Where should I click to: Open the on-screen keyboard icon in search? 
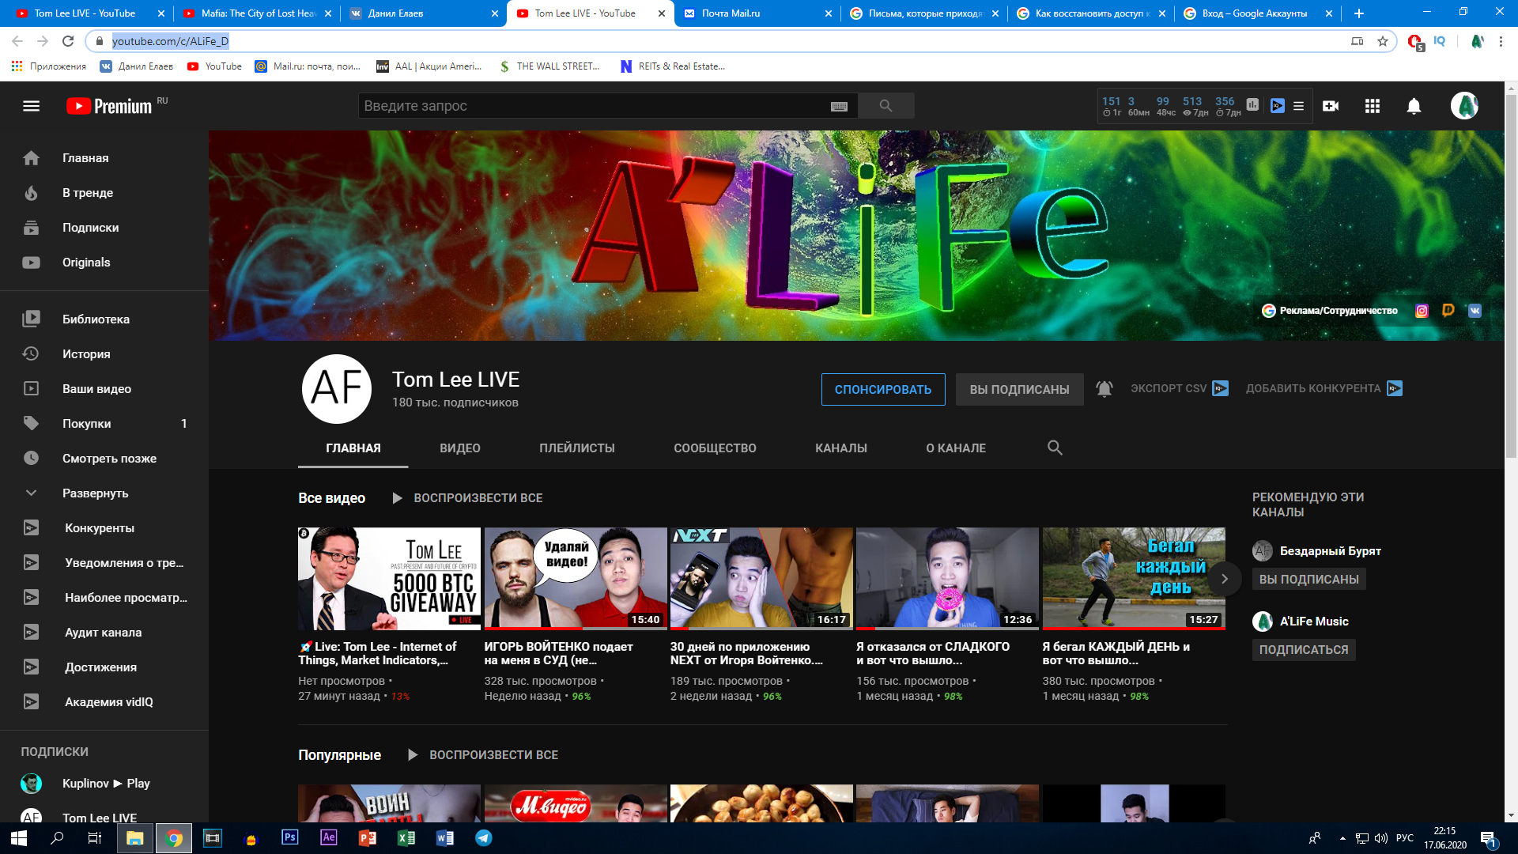click(x=839, y=107)
